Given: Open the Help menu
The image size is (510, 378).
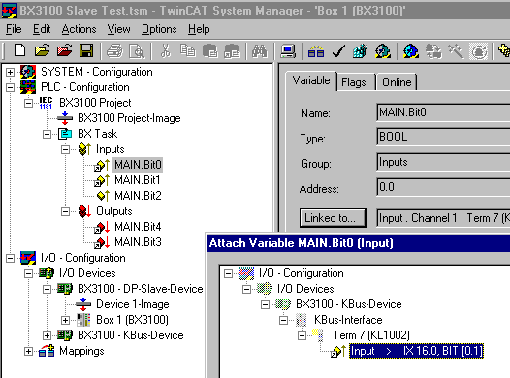Looking at the screenshot, I should tap(199, 29).
